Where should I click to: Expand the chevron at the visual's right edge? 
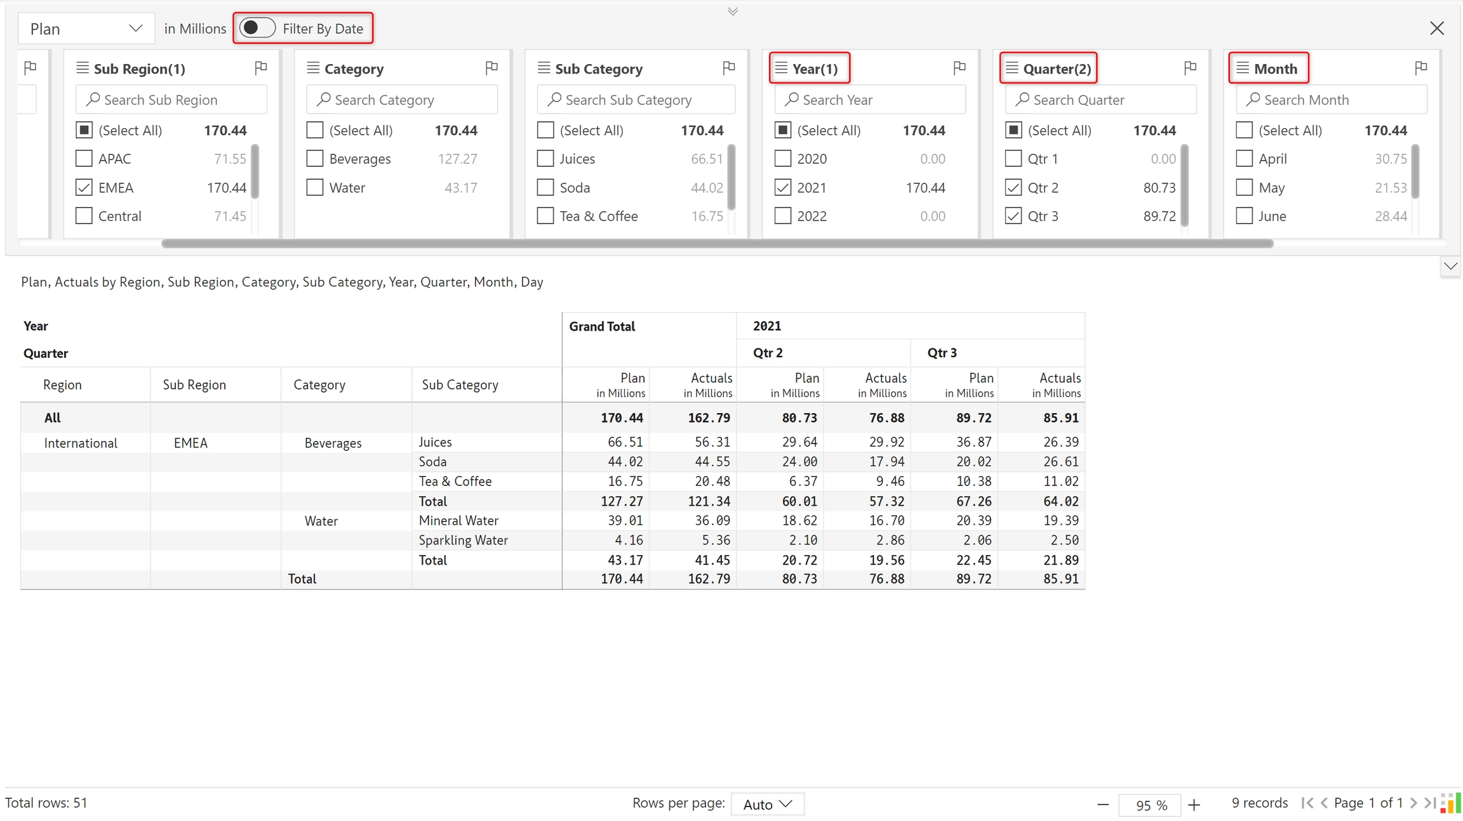[x=1450, y=266]
